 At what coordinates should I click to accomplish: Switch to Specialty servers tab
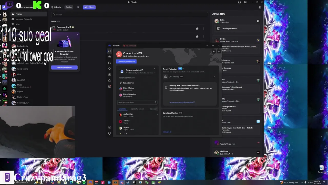point(138,109)
